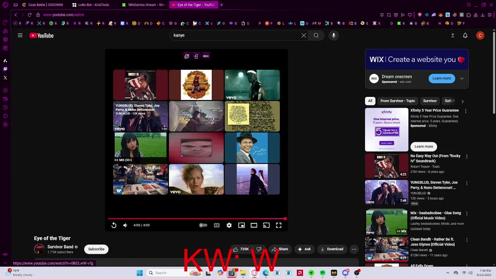Toggle theater mode in the player
Viewport: 496px width, 279px height.
254,225
